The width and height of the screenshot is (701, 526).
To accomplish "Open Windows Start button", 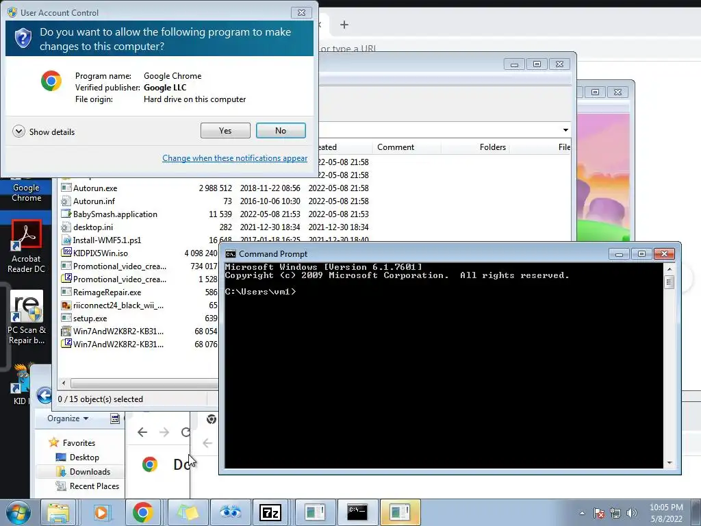I will [x=18, y=512].
